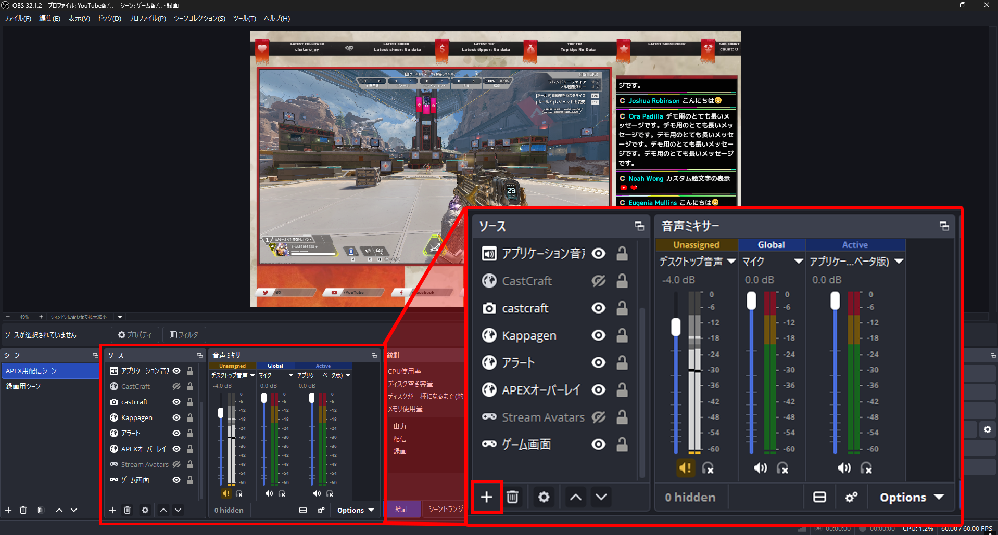998x535 pixels.
Task: Remove selected source with trash icon
Action: click(127, 510)
